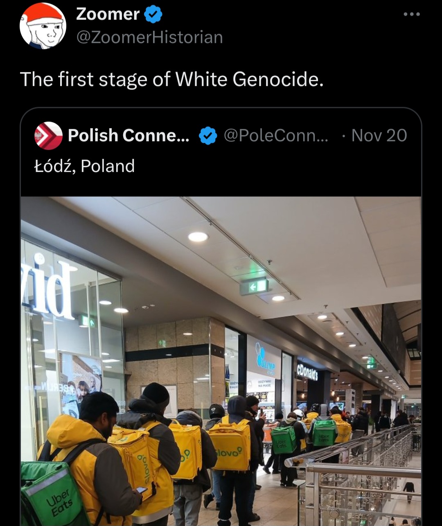Open Zoomer's profile avatar with Santa hat
Viewport: 442px width, 526px height.
tap(43, 25)
